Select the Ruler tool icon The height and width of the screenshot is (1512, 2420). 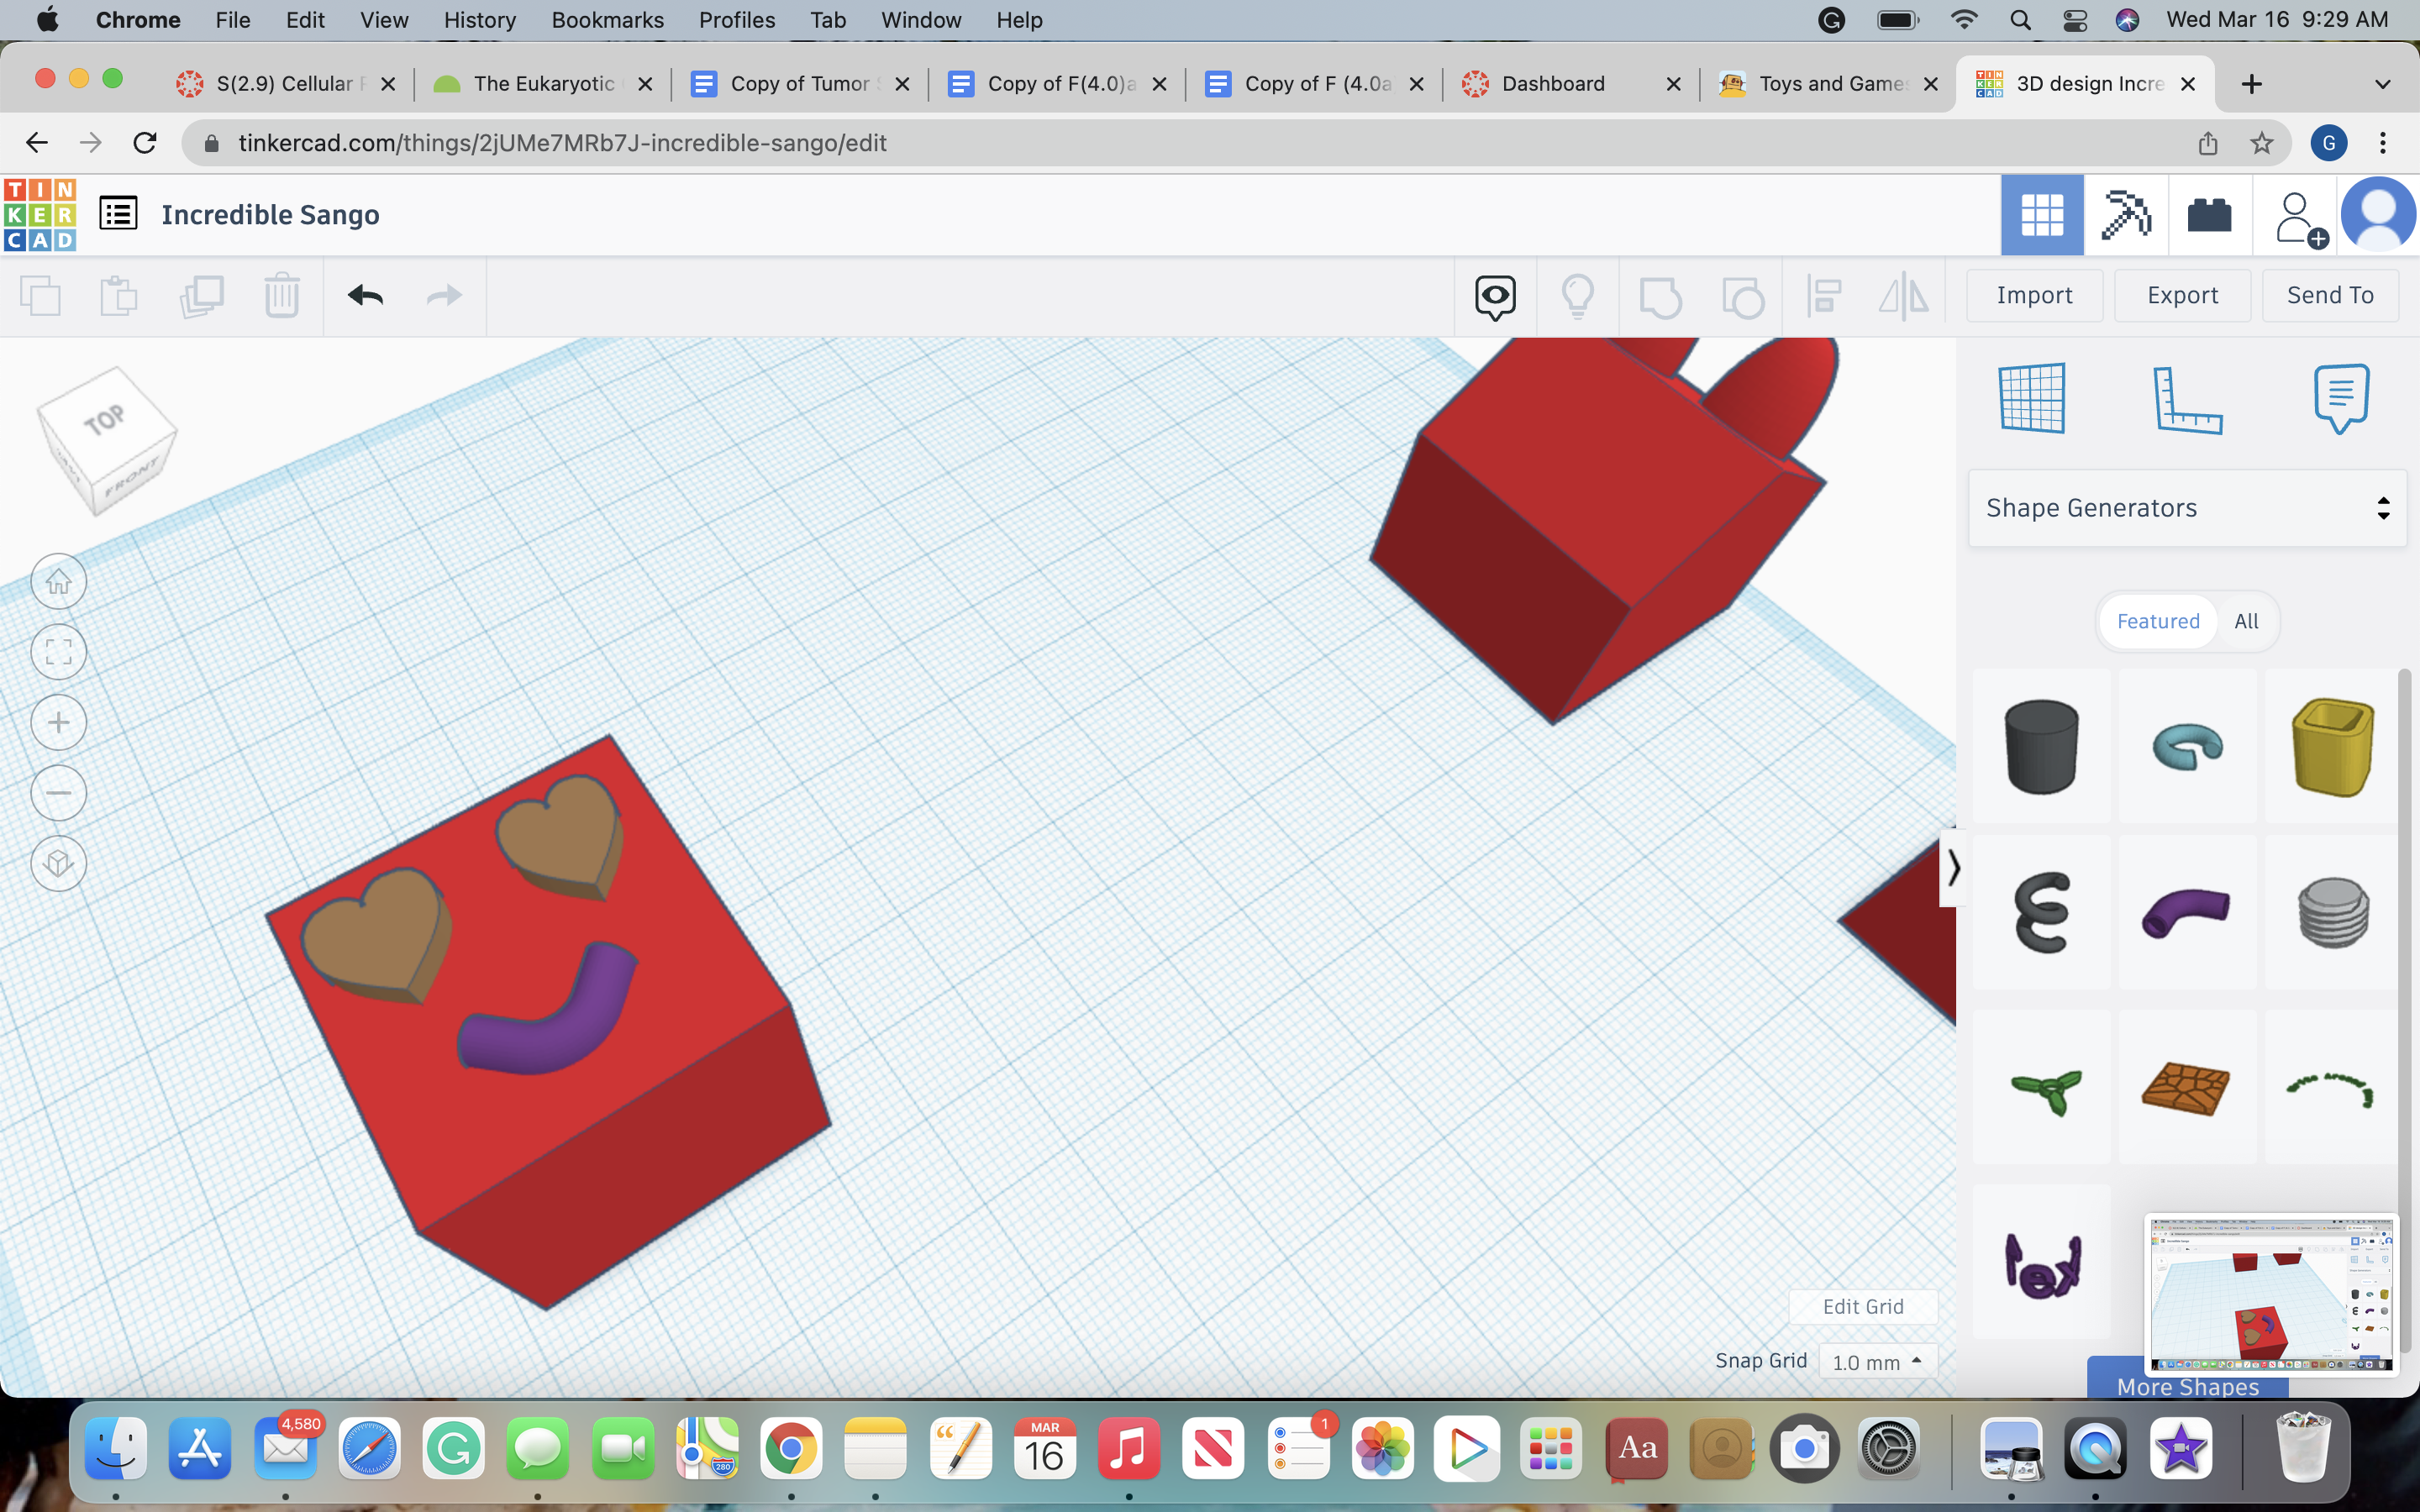click(2186, 398)
